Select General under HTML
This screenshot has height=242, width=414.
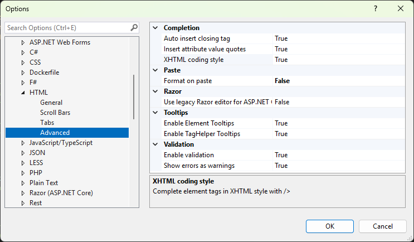click(51, 103)
